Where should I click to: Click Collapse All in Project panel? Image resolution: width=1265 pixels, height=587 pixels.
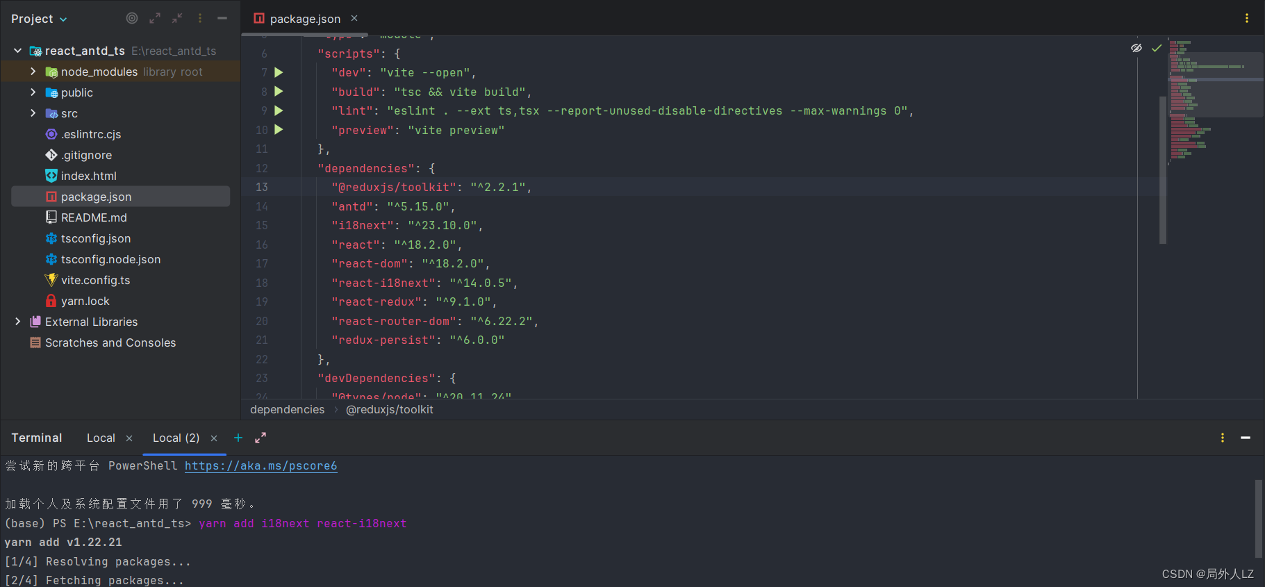click(x=177, y=19)
